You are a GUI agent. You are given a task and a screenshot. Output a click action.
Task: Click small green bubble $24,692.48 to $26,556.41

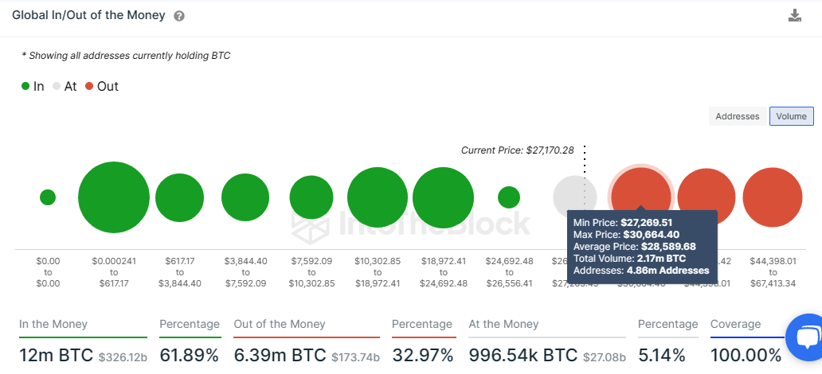pos(509,197)
